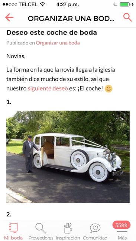
Task: Tap the red back arrow icon
Action: point(9,17)
